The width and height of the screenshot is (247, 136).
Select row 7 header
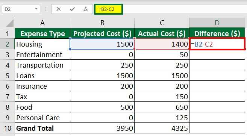[x=8, y=97]
